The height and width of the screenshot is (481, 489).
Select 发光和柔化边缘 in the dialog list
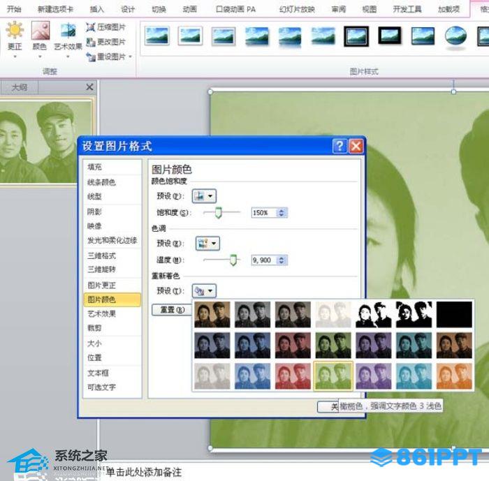click(x=112, y=240)
